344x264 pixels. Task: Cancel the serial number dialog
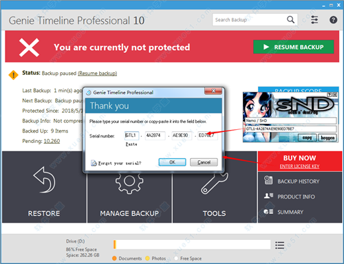tap(204, 162)
